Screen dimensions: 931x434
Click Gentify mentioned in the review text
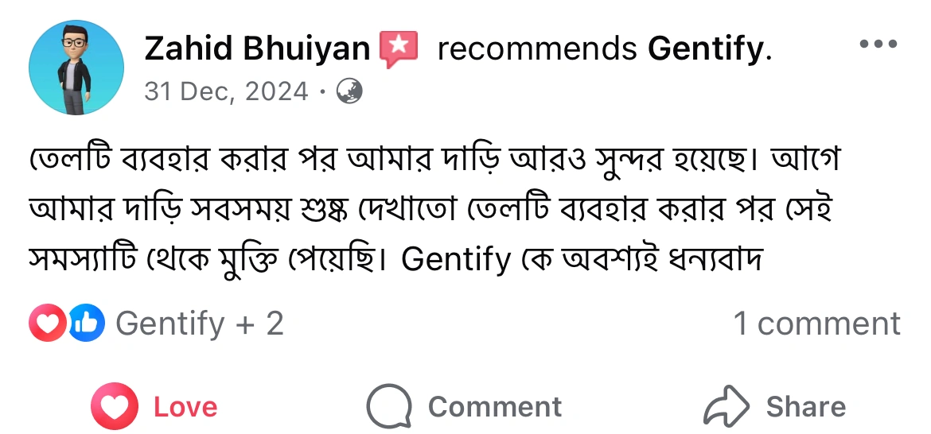(456, 260)
